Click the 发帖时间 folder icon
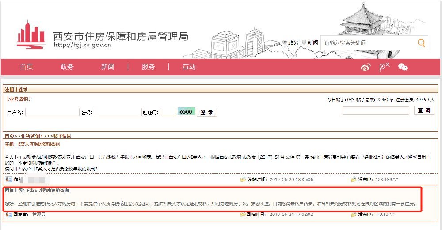The image size is (442, 230). tap(243, 180)
